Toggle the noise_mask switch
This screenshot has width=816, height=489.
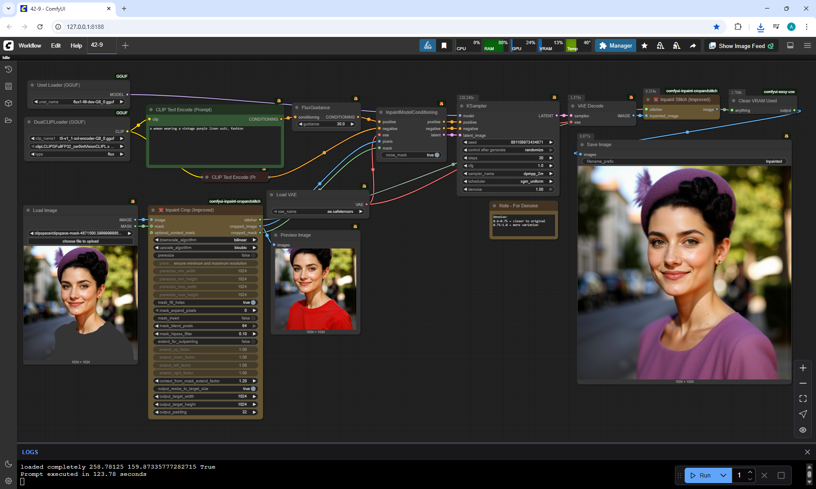point(436,155)
